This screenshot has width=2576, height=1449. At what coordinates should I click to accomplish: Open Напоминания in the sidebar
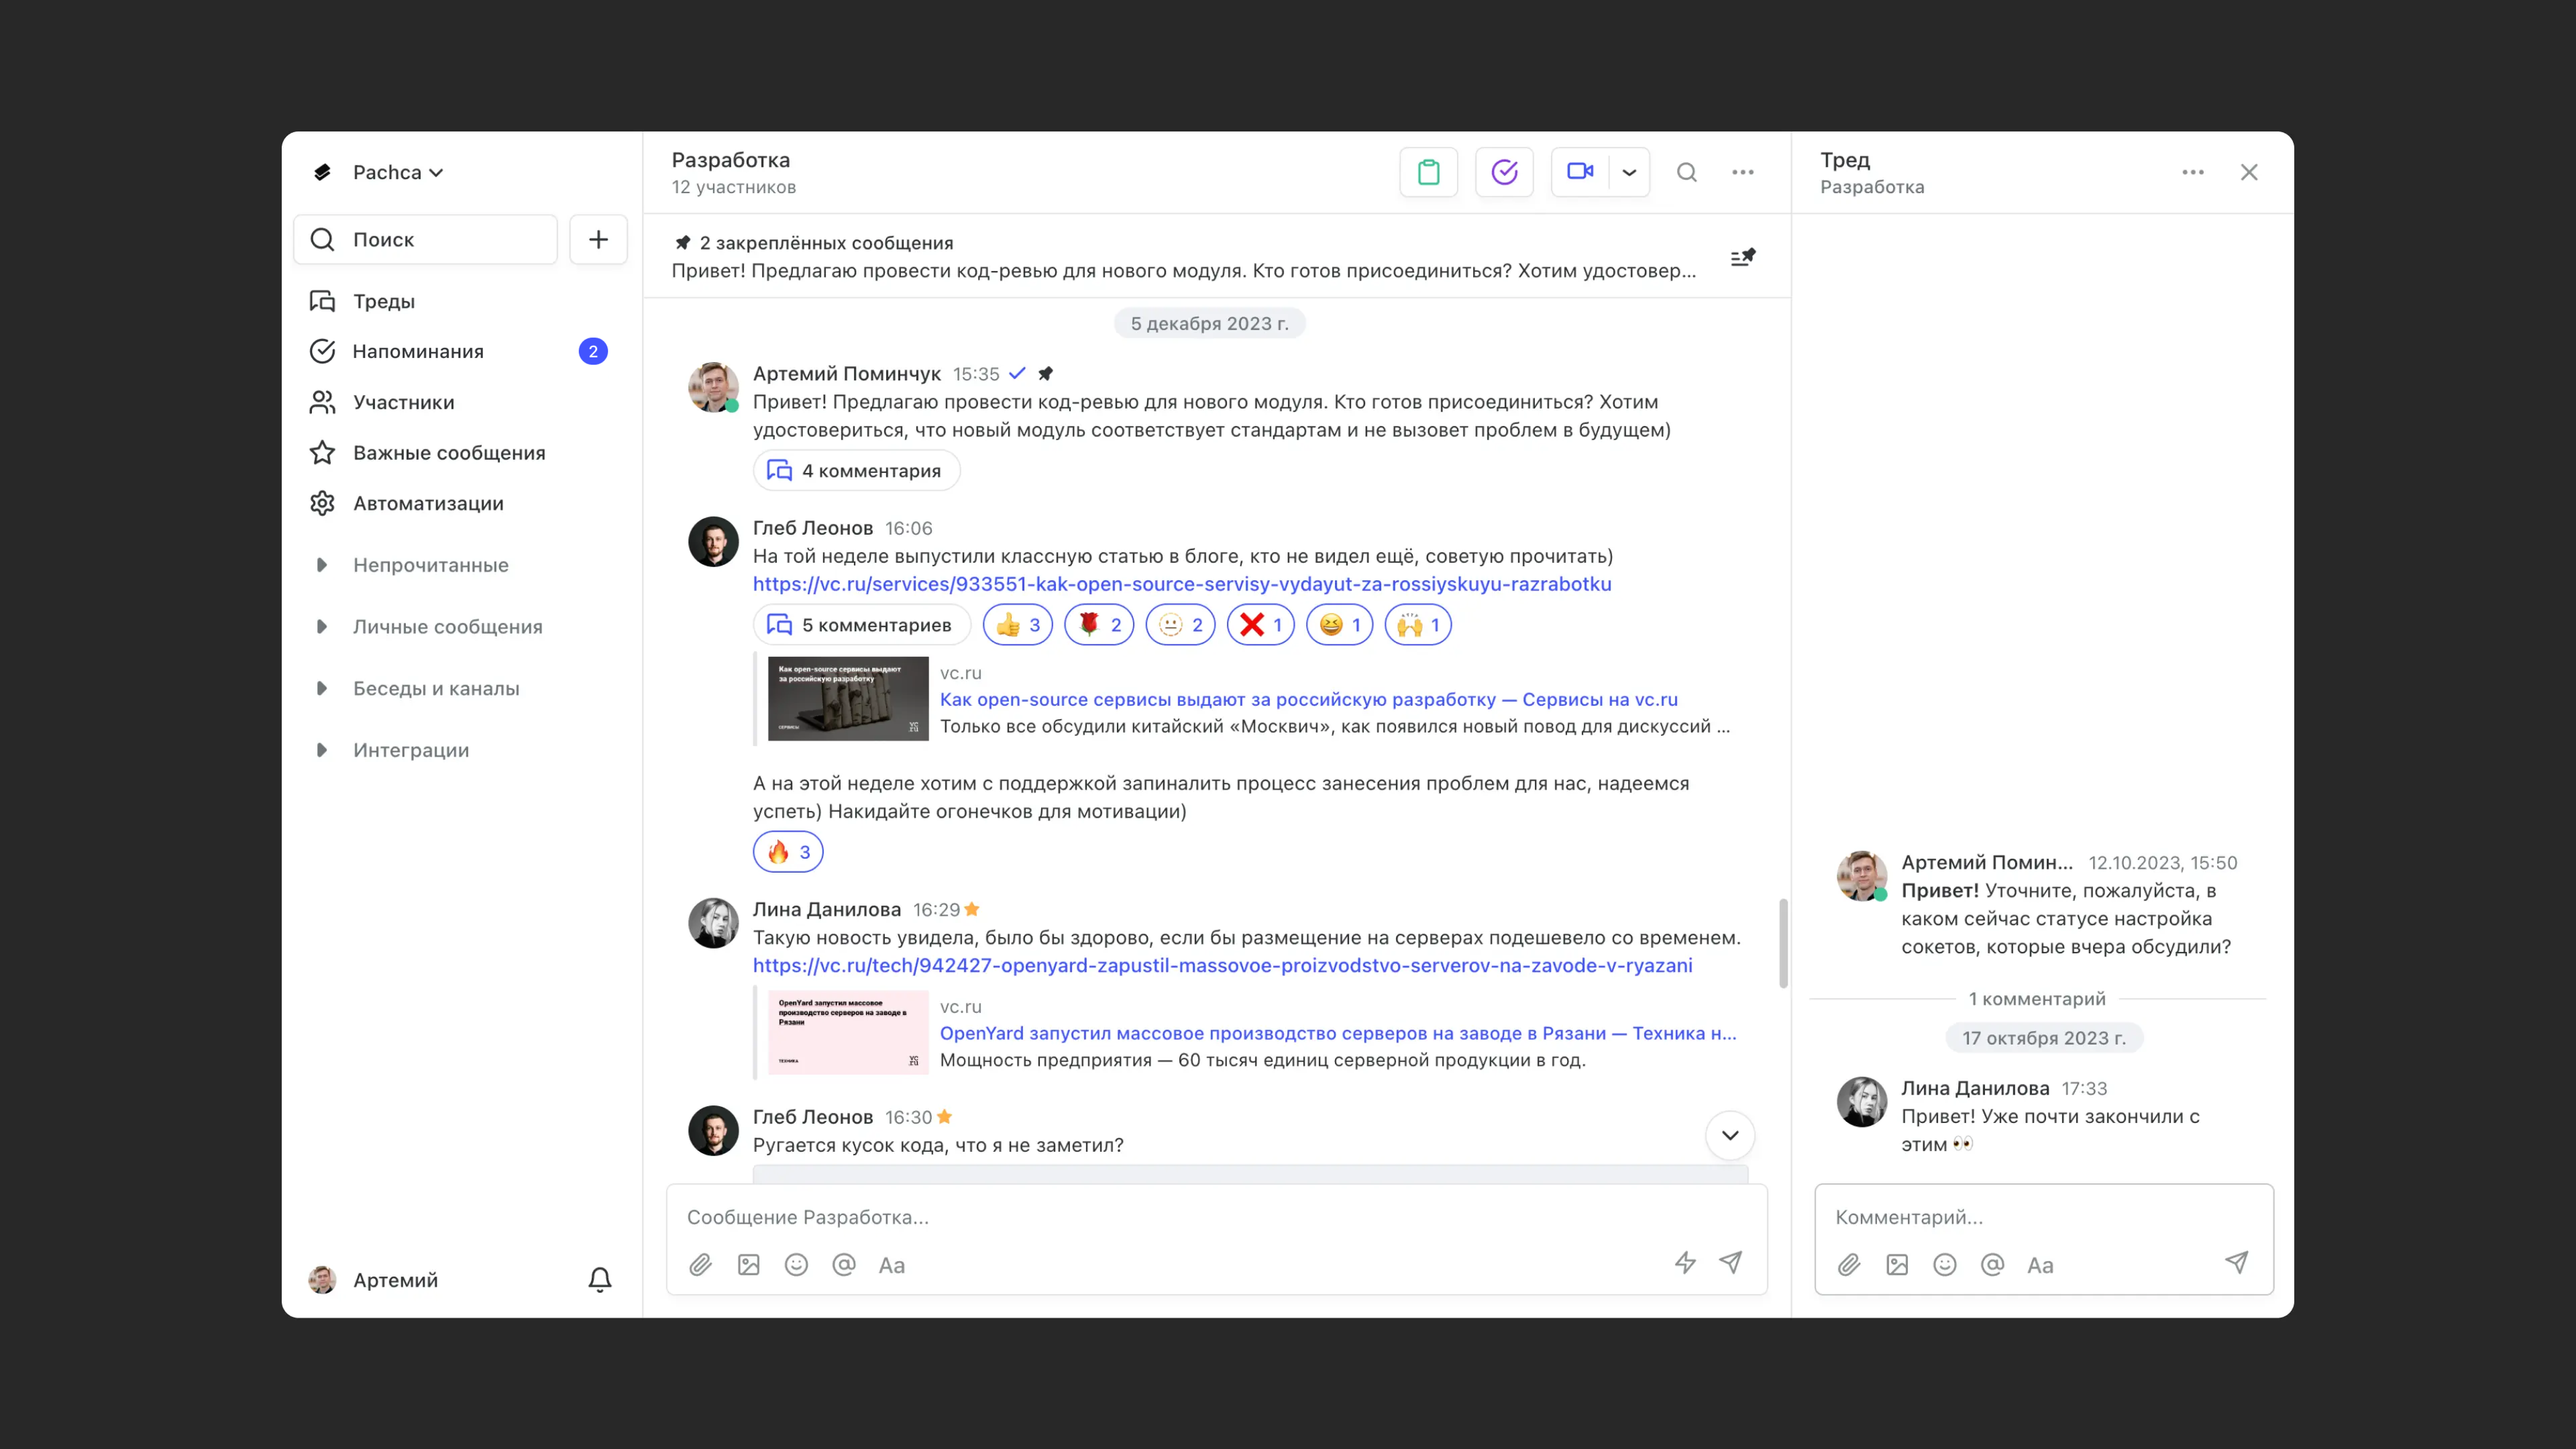418,351
